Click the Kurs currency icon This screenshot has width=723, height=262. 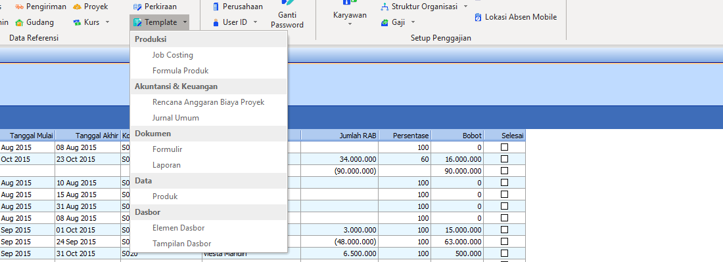point(77,22)
